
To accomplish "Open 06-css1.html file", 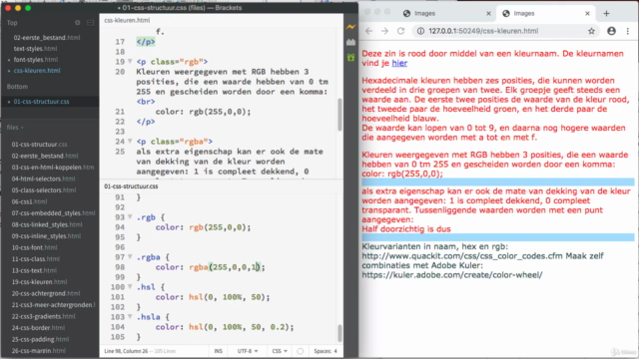I will [29, 201].
